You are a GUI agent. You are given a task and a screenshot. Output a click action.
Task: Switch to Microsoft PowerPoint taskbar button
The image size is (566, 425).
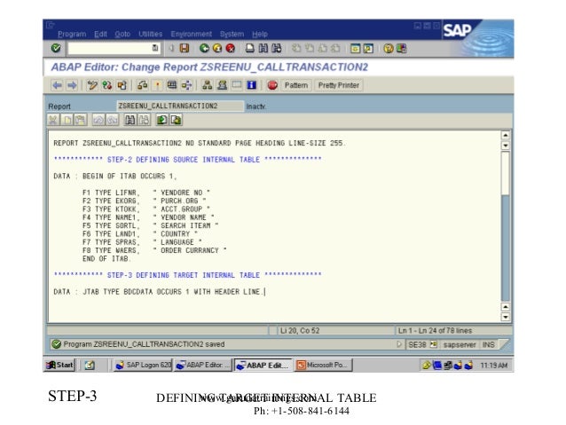click(324, 365)
